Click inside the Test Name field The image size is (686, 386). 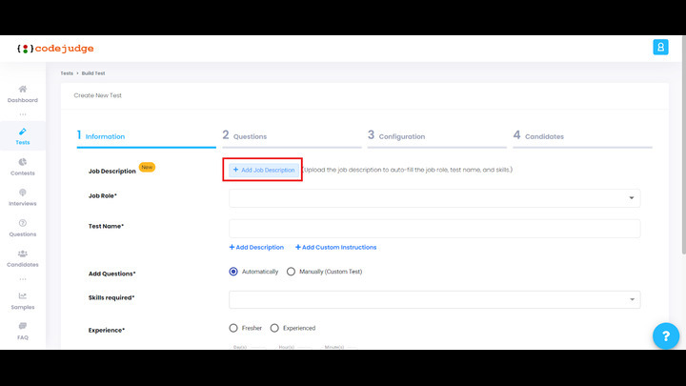434,229
